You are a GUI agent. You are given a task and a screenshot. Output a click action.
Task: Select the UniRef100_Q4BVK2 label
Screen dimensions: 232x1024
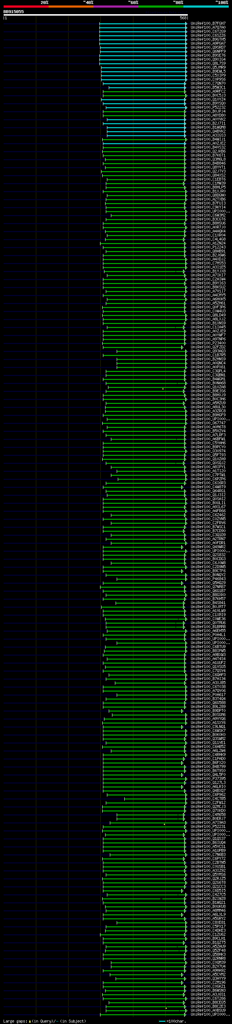pos(208,131)
